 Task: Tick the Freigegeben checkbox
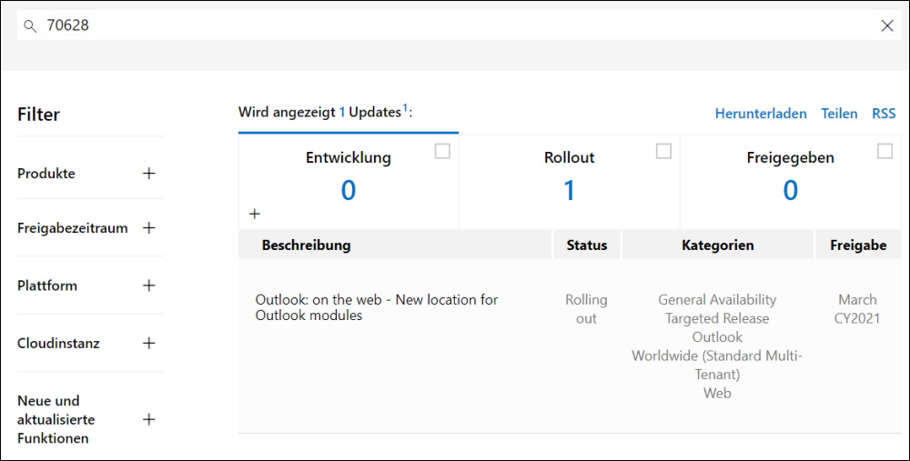click(x=885, y=151)
